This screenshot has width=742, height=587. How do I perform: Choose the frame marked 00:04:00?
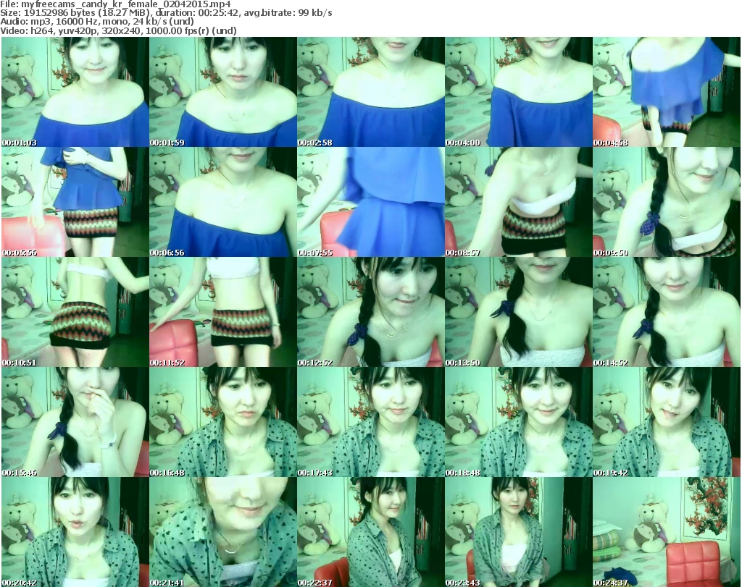click(519, 92)
